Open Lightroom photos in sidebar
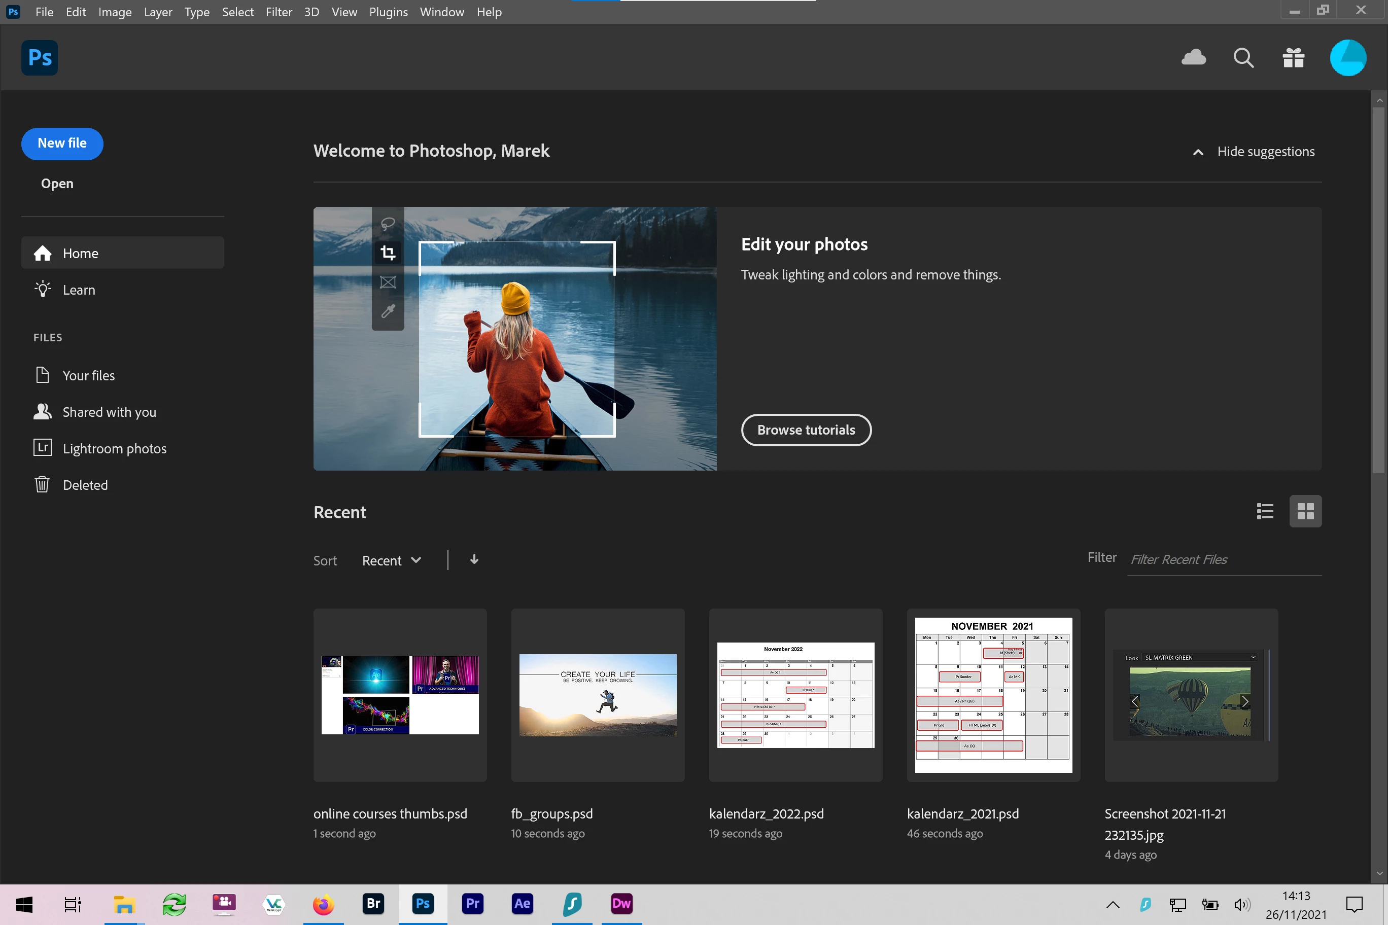Viewport: 1388px width, 925px height. tap(114, 448)
